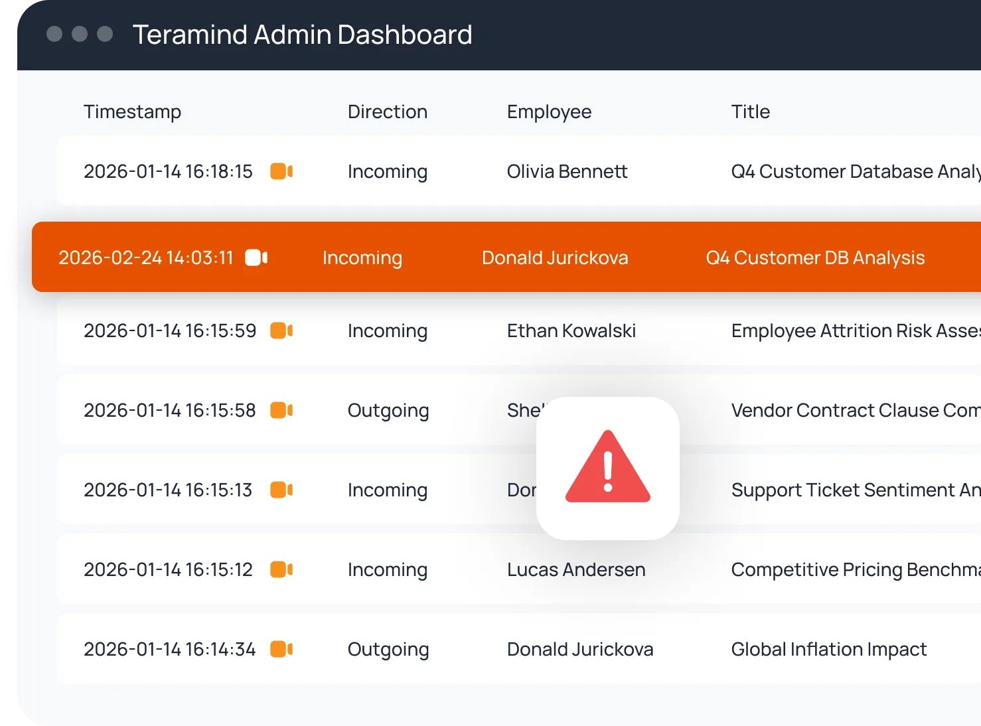Sort by the Timestamp column header
Image resolution: width=981 pixels, height=726 pixels.
tap(132, 111)
